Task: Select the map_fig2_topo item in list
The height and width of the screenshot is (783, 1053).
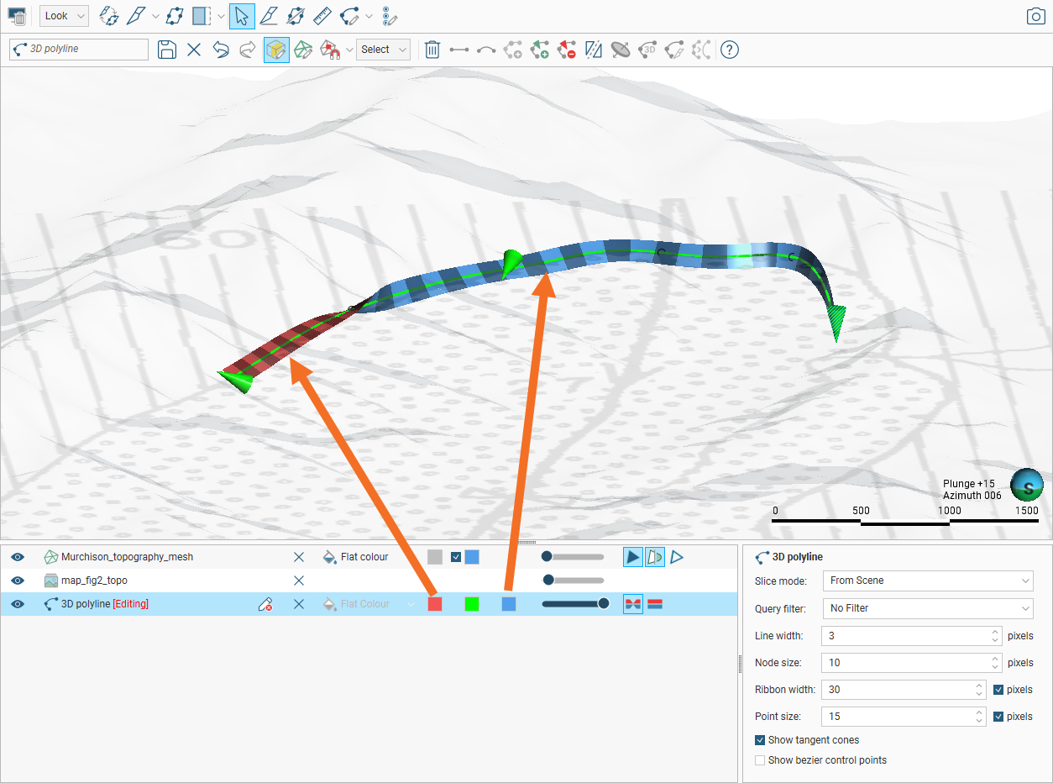Action: pos(94,581)
